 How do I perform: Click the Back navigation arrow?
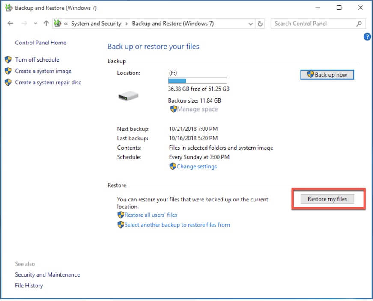point(10,23)
